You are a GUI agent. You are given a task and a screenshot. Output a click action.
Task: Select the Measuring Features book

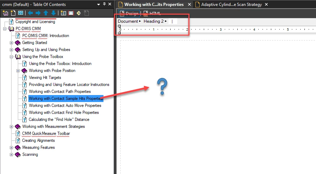(38, 147)
